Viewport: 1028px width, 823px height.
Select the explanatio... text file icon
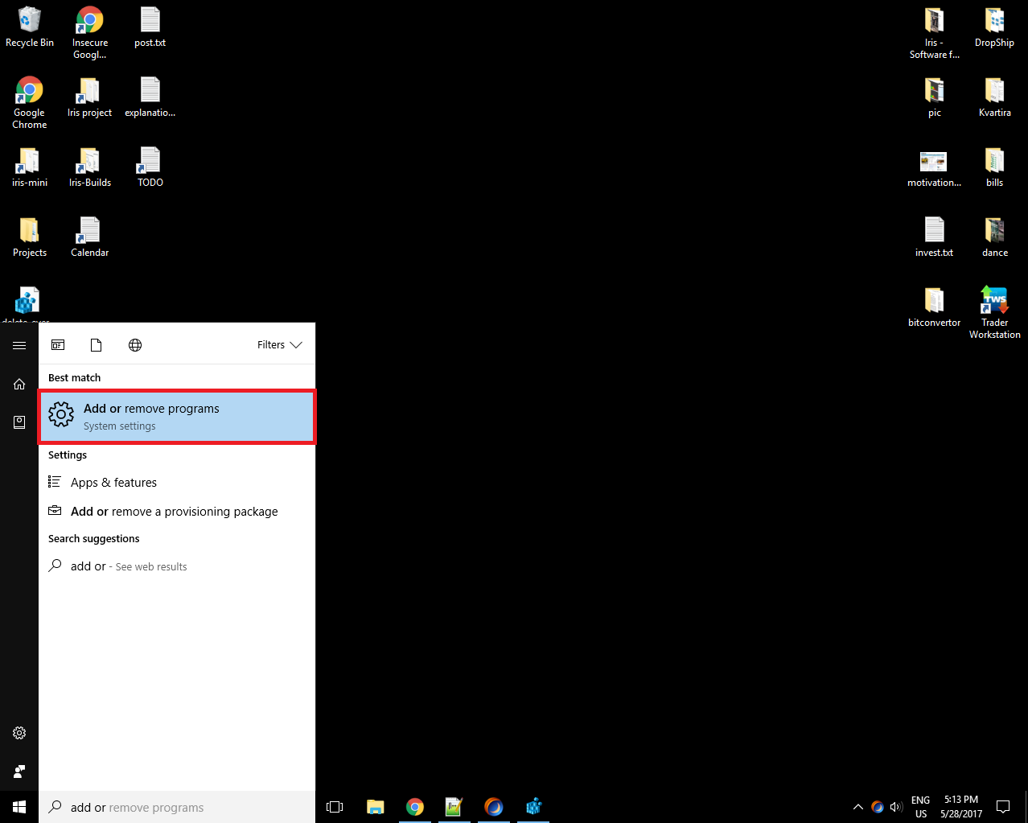point(150,97)
